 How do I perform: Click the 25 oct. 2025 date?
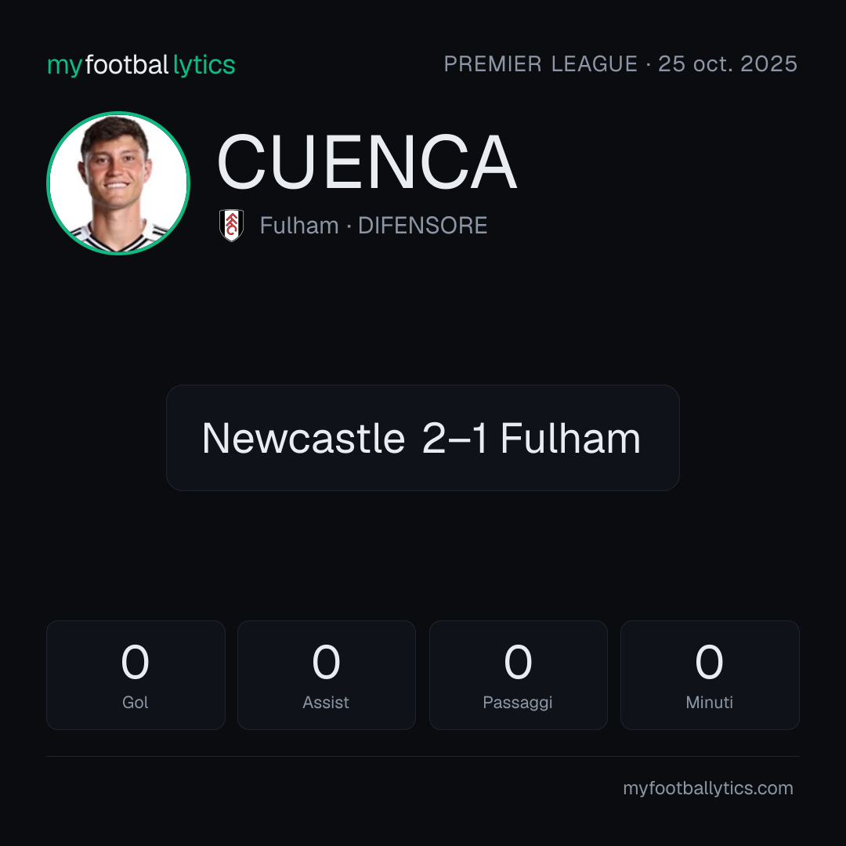728,64
